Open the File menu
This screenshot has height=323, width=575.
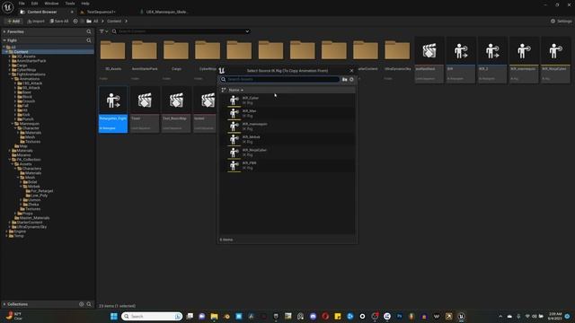(x=22, y=4)
